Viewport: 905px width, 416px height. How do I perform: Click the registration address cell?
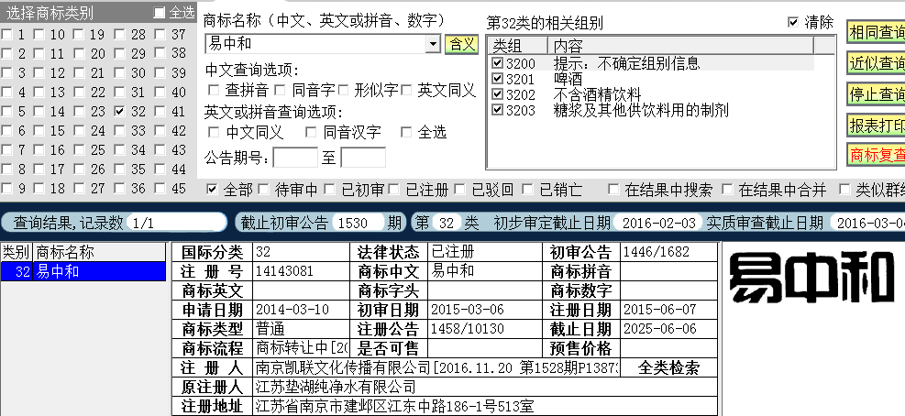(x=485, y=406)
